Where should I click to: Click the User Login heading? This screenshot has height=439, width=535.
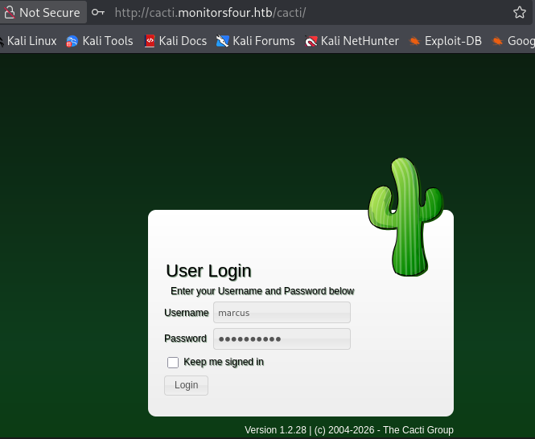click(209, 271)
